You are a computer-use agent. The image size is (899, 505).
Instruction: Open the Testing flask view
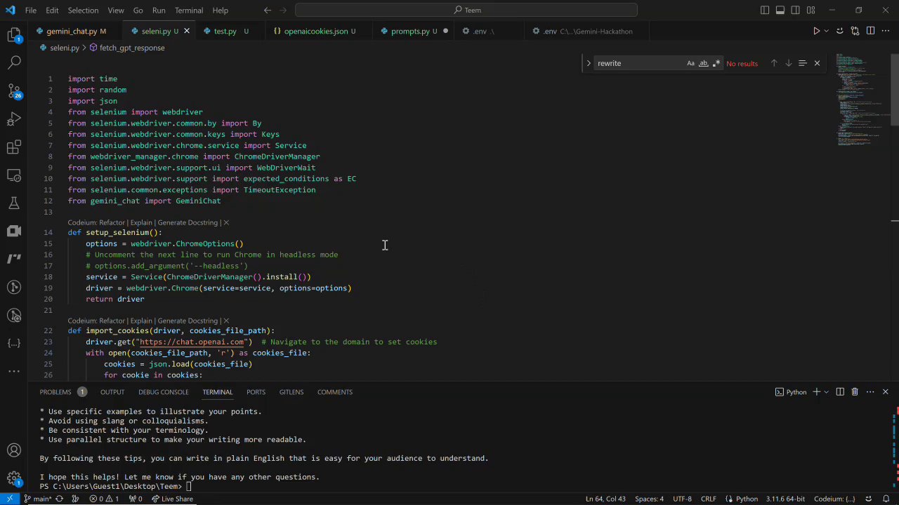tap(14, 203)
